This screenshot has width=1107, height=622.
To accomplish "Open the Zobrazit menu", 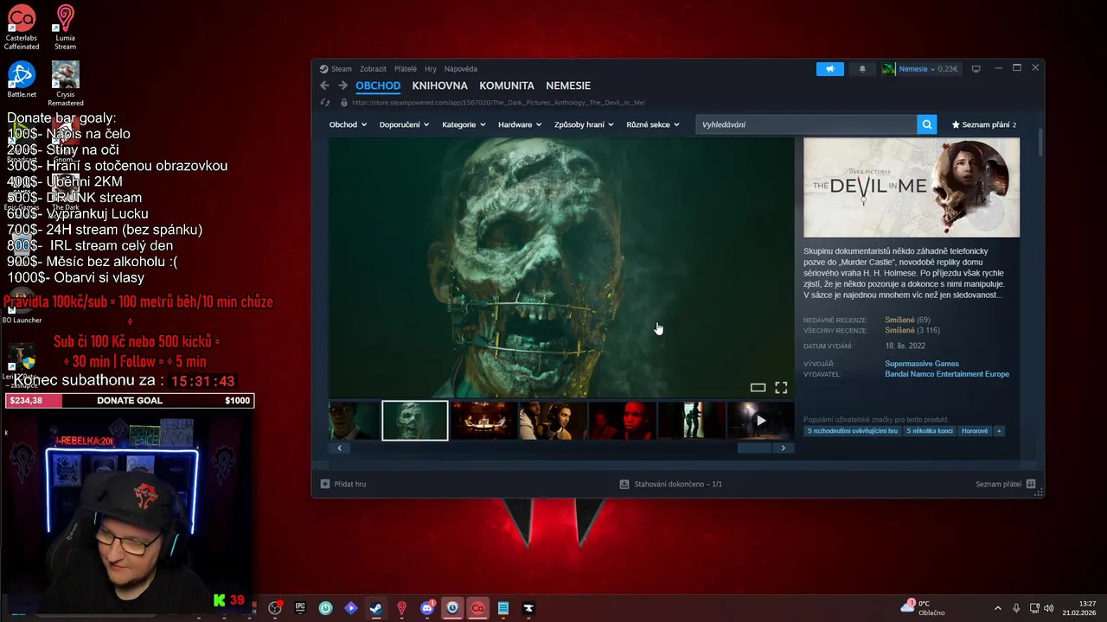I will pos(373,69).
